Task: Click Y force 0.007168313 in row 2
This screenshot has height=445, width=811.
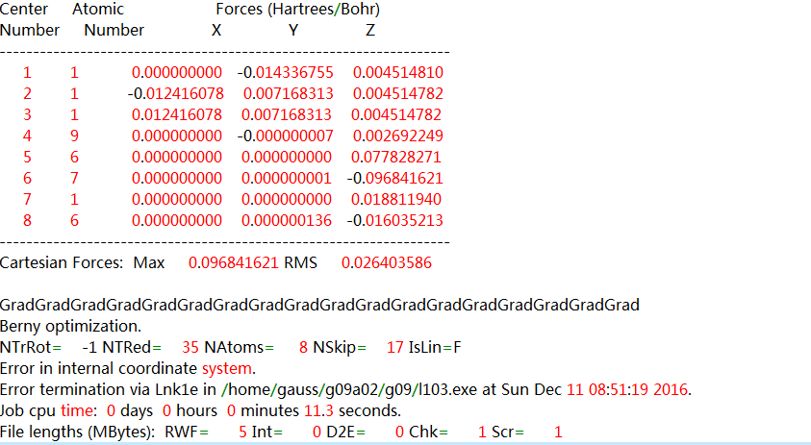Action: (288, 93)
